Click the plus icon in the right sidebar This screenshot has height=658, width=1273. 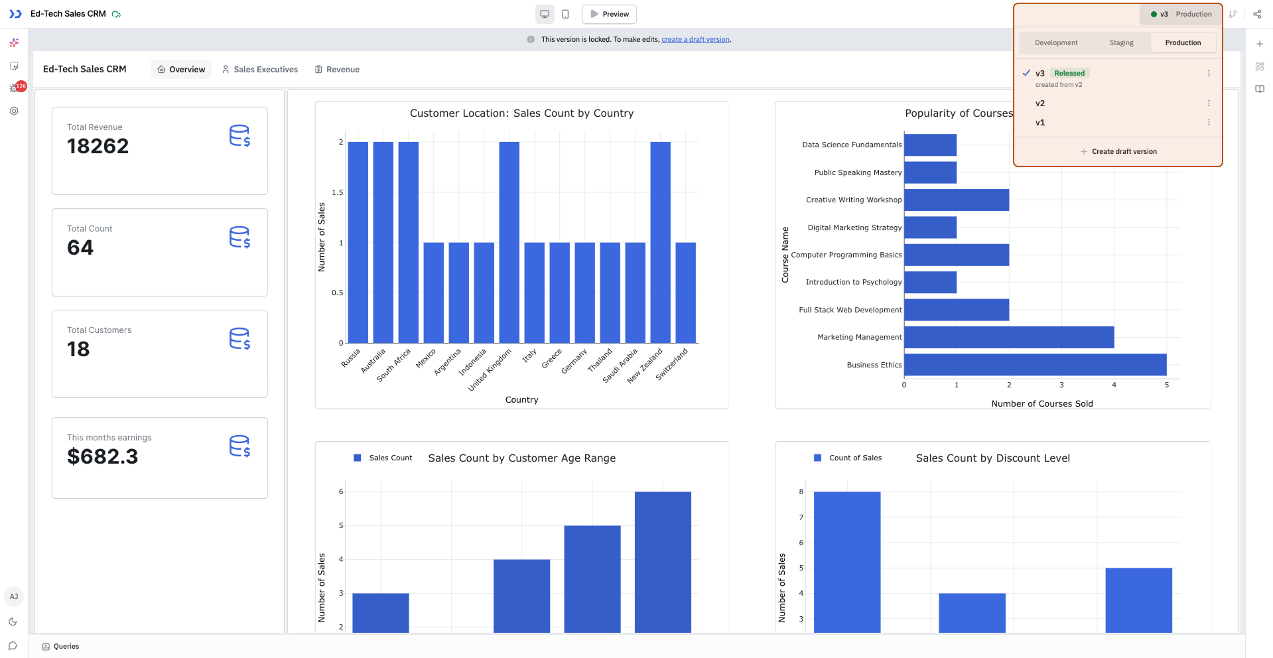tap(1260, 44)
